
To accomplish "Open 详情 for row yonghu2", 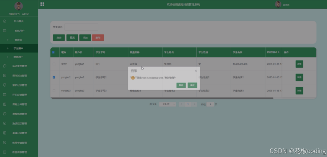I will coord(299,77).
